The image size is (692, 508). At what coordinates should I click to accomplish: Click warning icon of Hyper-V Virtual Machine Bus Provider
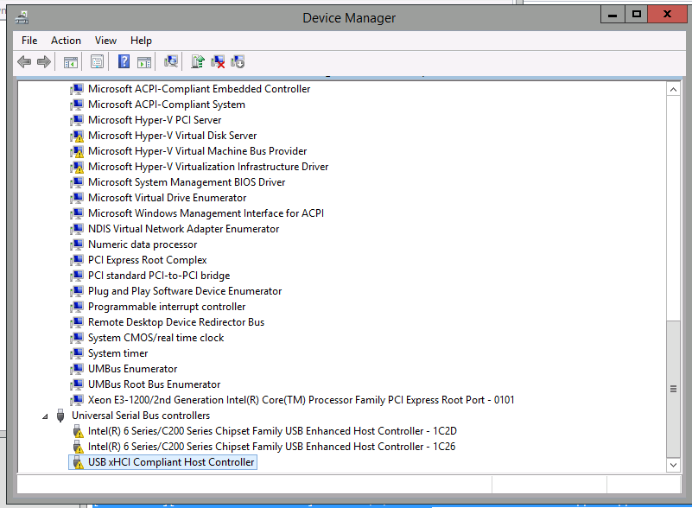[77, 151]
